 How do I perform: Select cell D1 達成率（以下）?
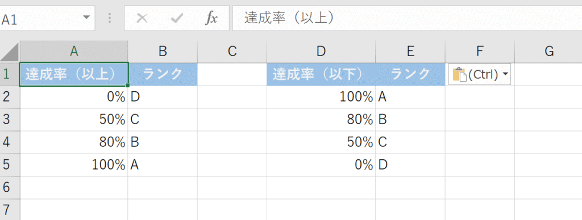pyautogui.click(x=321, y=74)
